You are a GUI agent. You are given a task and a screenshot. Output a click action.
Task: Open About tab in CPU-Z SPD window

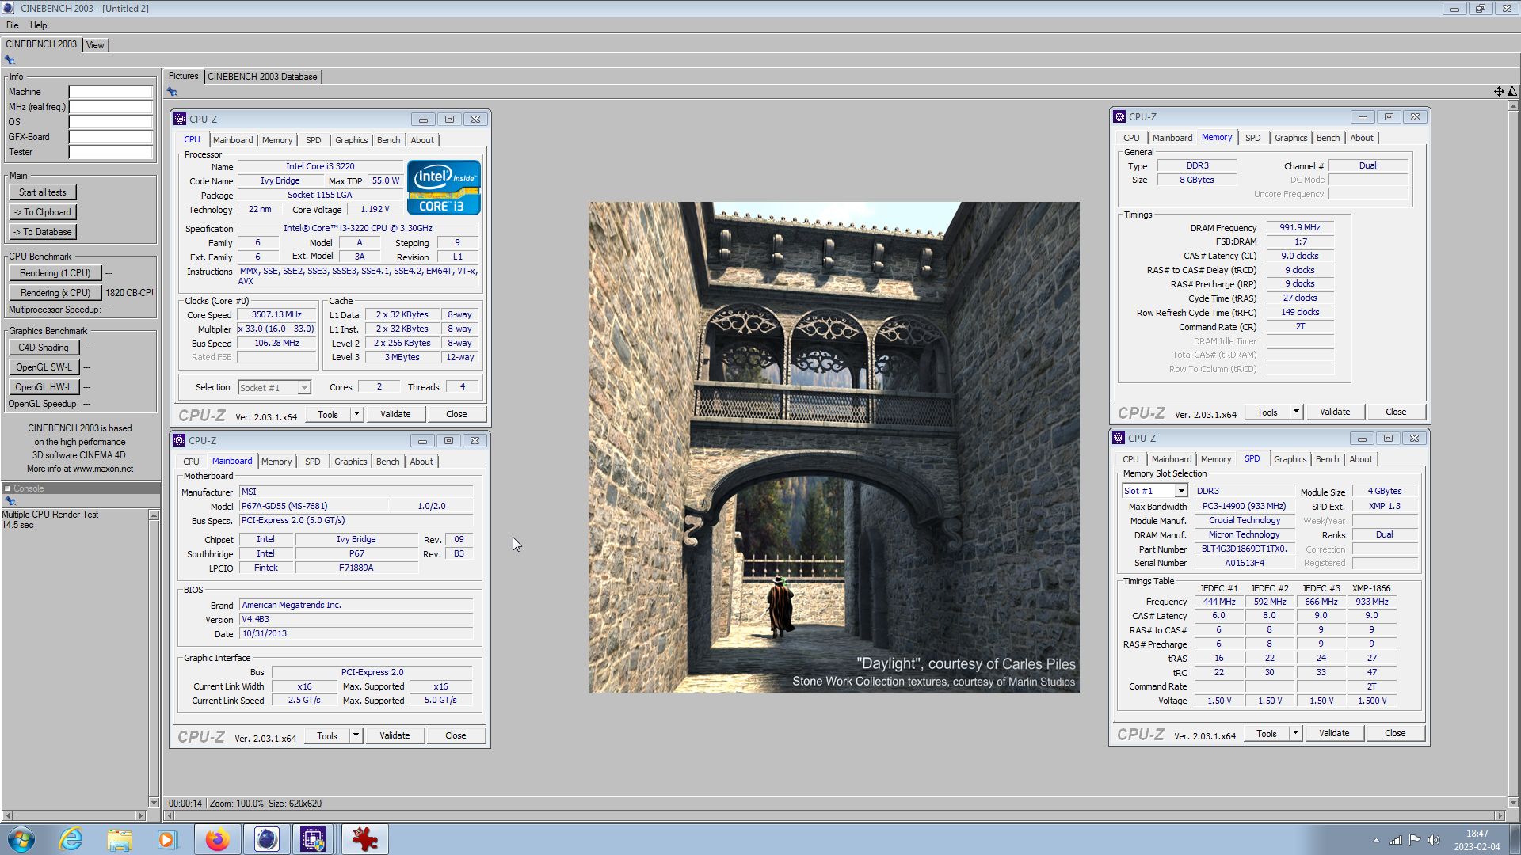1361,459
